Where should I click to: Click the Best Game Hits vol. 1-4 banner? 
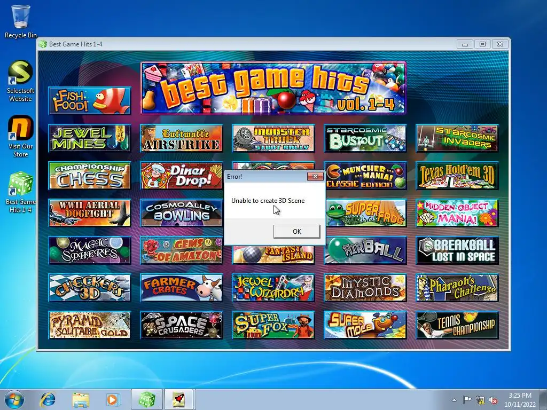click(x=273, y=88)
